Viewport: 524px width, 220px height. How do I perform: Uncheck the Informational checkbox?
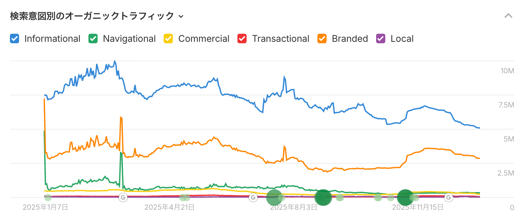15,38
